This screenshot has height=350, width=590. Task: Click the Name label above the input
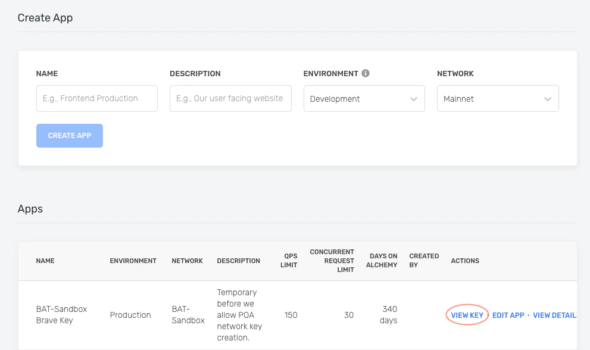(47, 74)
